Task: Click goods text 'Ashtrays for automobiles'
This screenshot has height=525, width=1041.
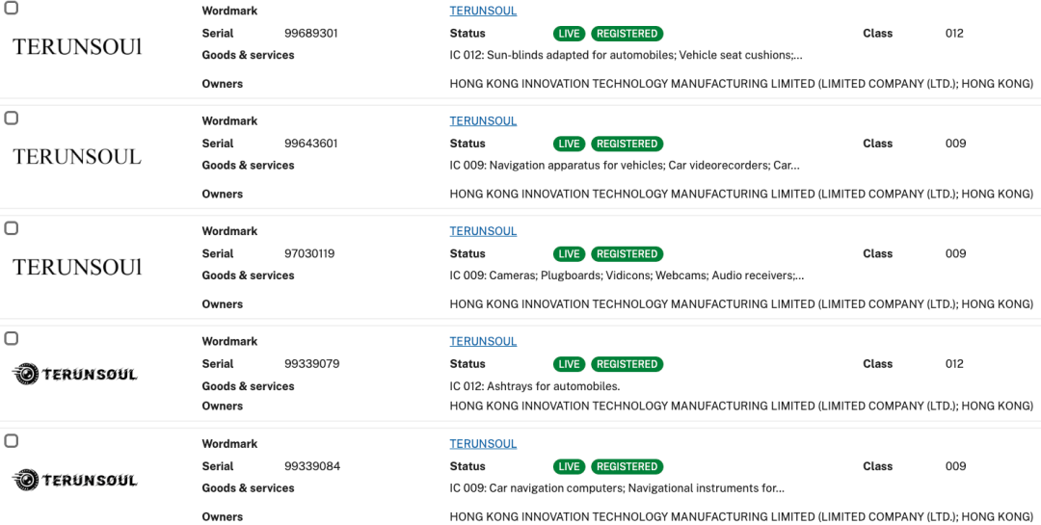Action: point(553,386)
